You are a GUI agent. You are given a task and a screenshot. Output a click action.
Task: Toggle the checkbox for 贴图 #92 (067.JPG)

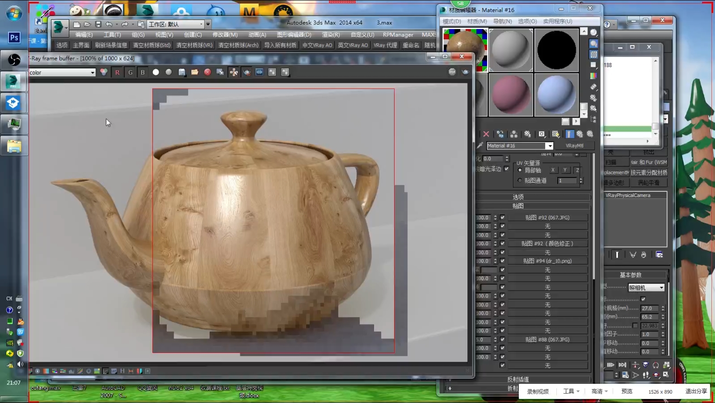tap(502, 217)
